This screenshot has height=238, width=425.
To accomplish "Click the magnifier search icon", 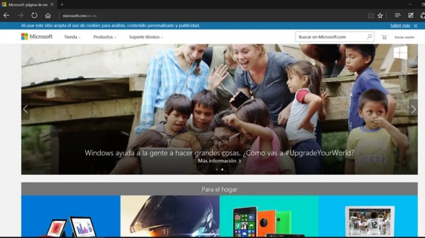I will tap(369, 37).
